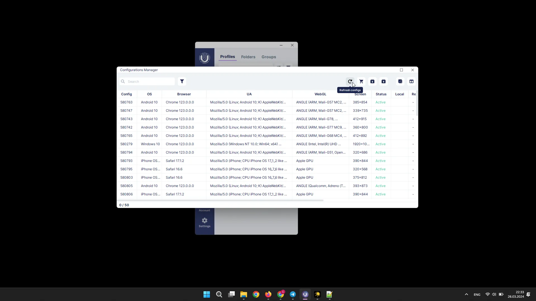The height and width of the screenshot is (301, 536).
Task: Click the search input field
Action: pyautogui.click(x=149, y=81)
